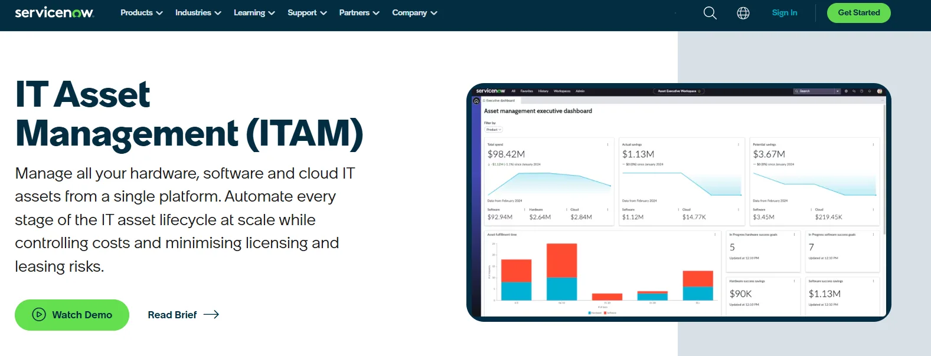Expand the Partners menu
The image size is (931, 356).
coord(360,12)
